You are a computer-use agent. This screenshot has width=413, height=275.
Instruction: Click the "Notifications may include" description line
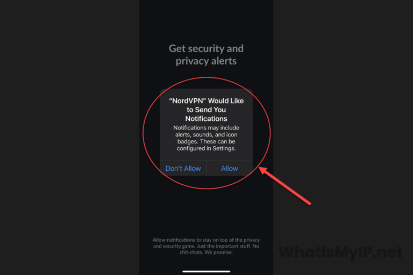(206, 128)
